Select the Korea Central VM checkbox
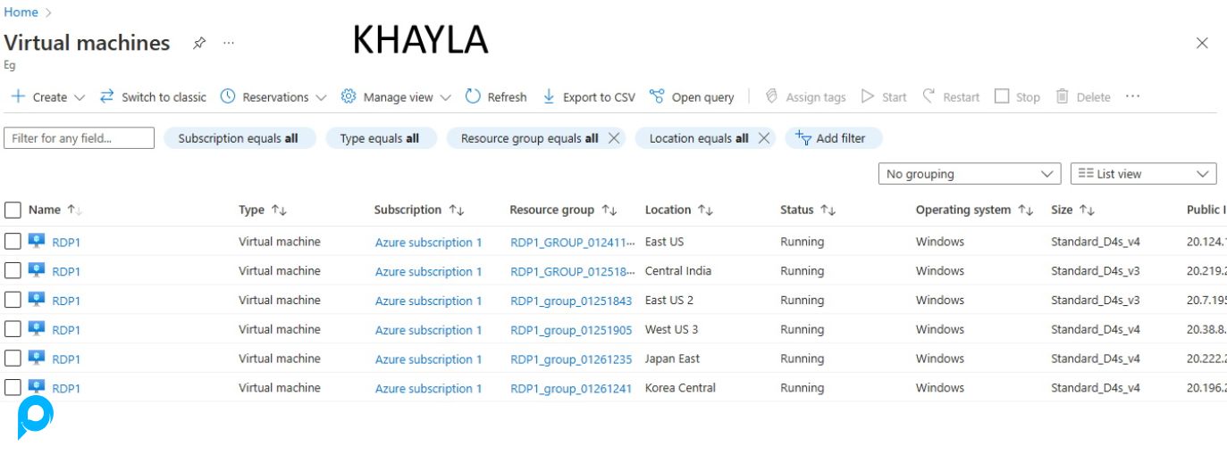This screenshot has width=1227, height=454. (13, 388)
